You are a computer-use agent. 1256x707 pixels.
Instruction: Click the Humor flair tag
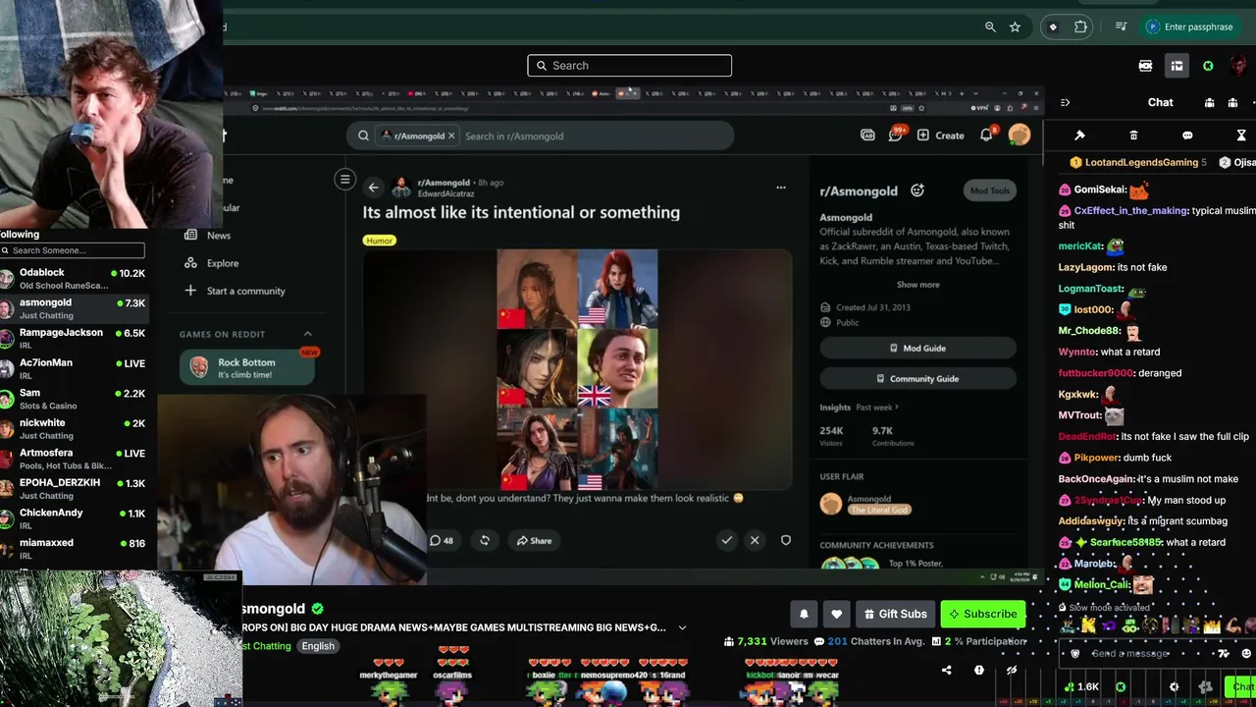click(x=379, y=241)
